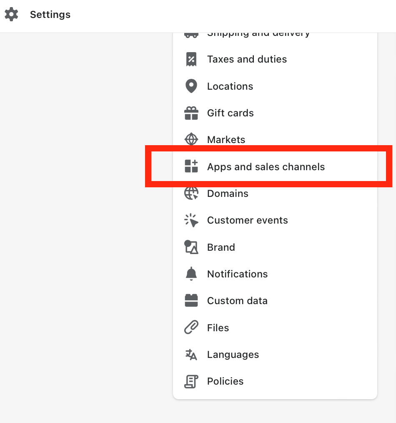Click the Gift cards present icon
This screenshot has width=396, height=423.
click(191, 113)
